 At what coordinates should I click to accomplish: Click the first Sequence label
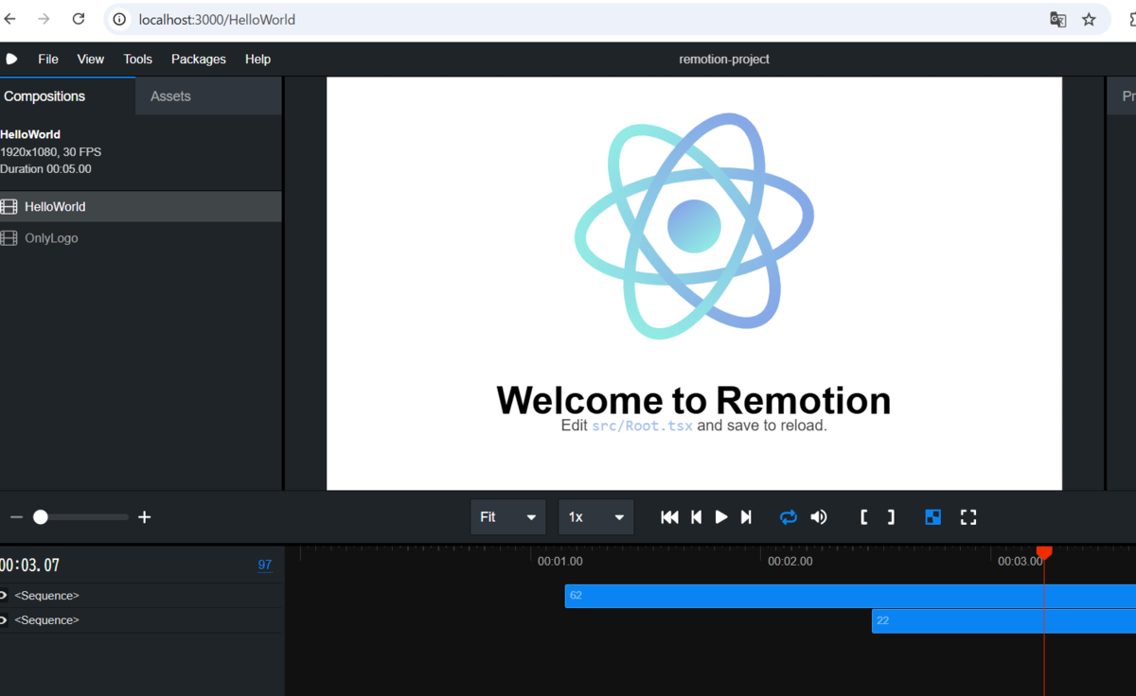tap(47, 596)
